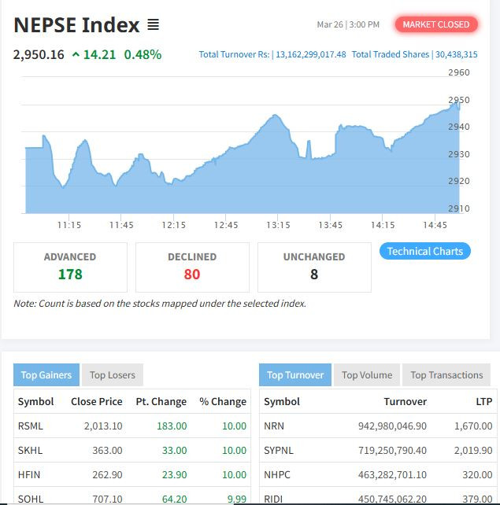Open the Top Transactions tab
This screenshot has width=500, height=505.
446,375
